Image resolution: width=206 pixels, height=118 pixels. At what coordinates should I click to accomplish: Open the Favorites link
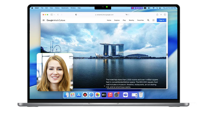[141, 20]
